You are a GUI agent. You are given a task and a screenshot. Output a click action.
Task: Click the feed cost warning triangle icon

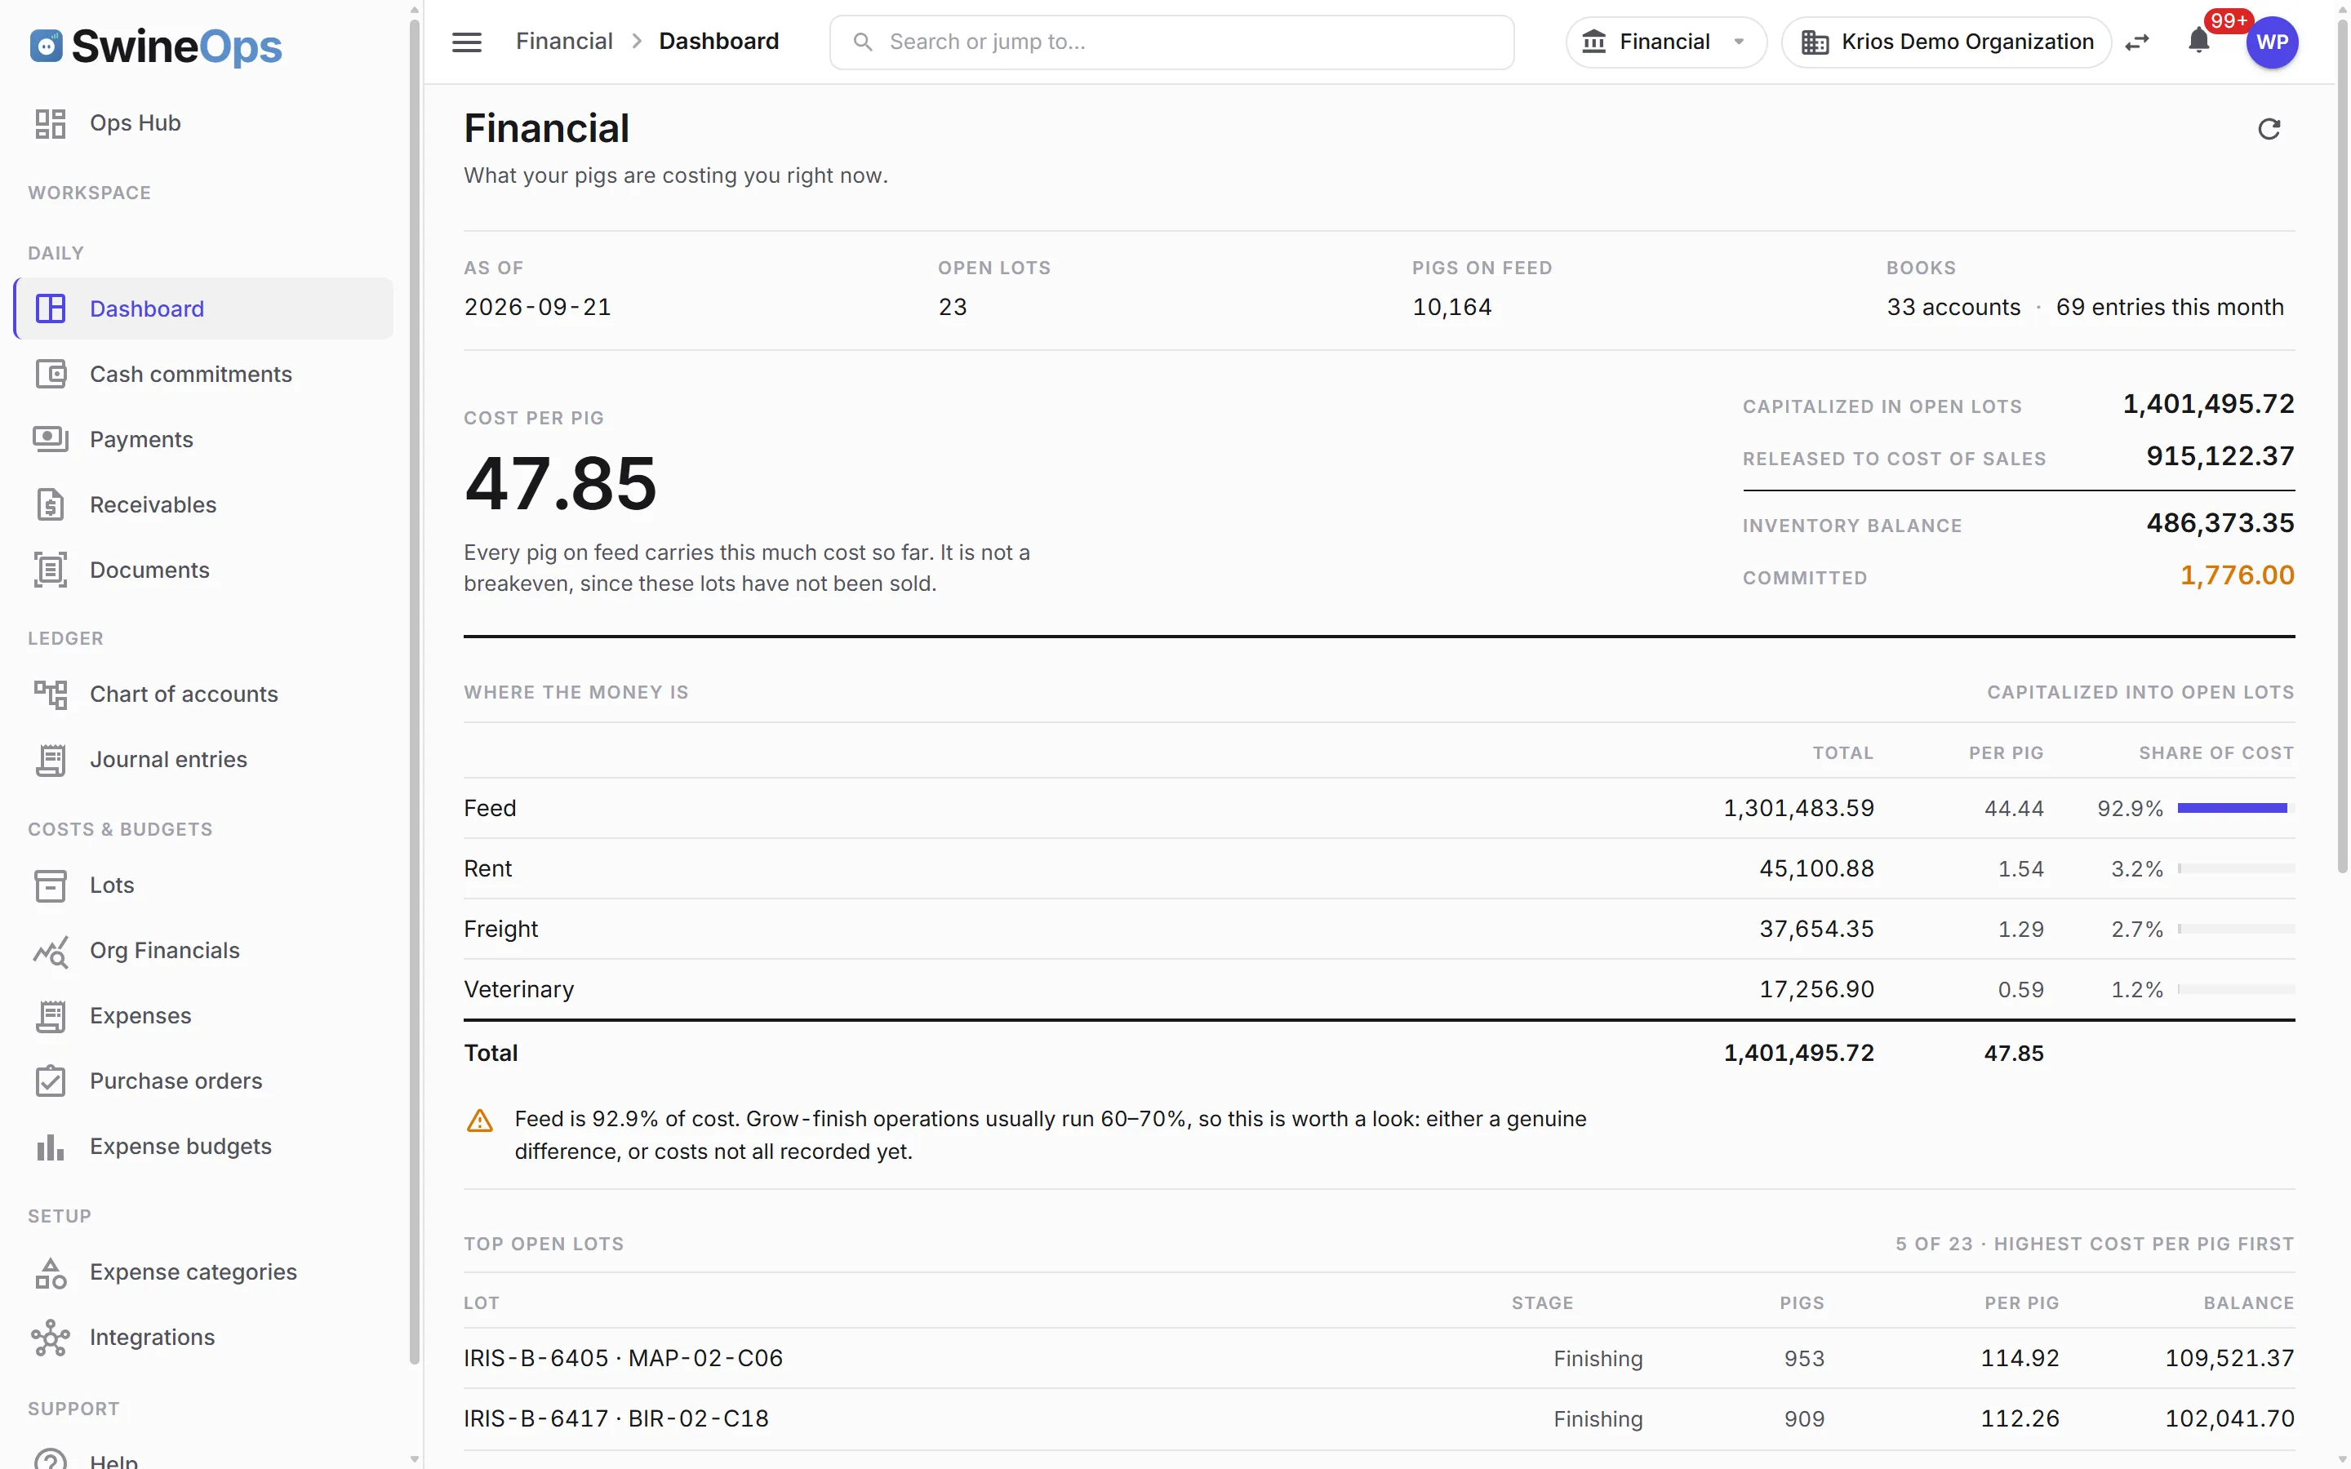[x=480, y=1121]
